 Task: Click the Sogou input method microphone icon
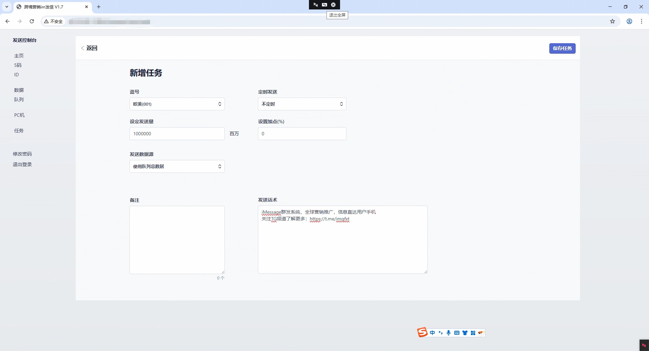click(449, 333)
